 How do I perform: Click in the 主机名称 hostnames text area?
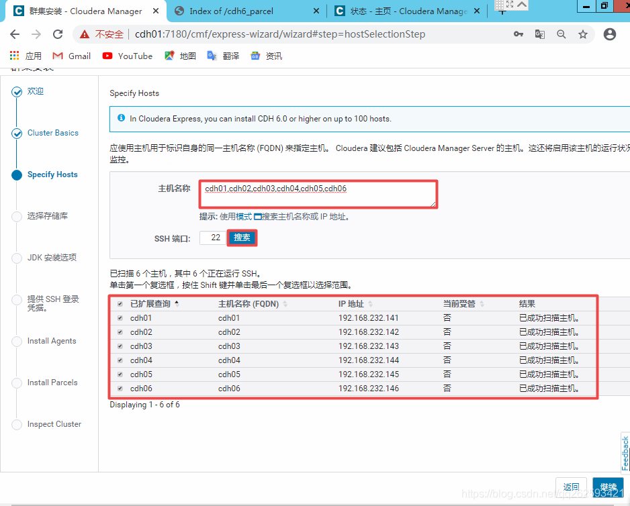pyautogui.click(x=318, y=195)
